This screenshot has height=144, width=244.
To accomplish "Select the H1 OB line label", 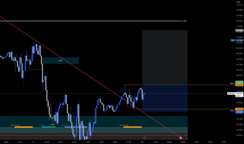I will (x=184, y=21).
